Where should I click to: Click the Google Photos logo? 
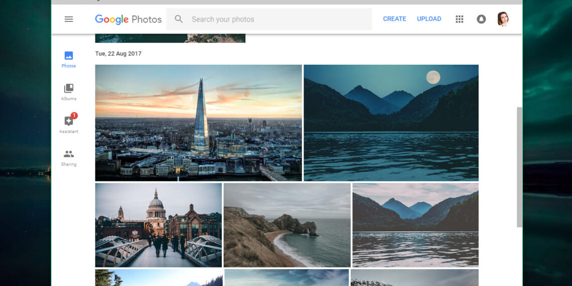pos(128,20)
